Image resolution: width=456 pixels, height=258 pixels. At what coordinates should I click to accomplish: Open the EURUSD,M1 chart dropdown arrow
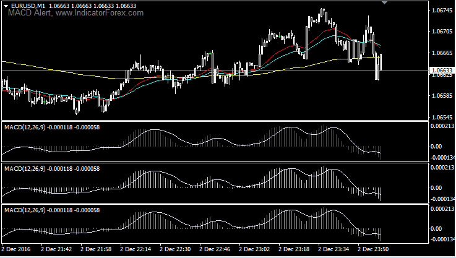pos(6,6)
